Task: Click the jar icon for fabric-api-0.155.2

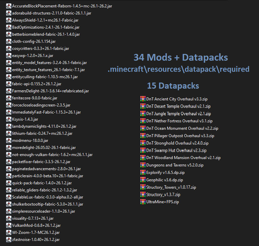Action: click(x=9, y=84)
